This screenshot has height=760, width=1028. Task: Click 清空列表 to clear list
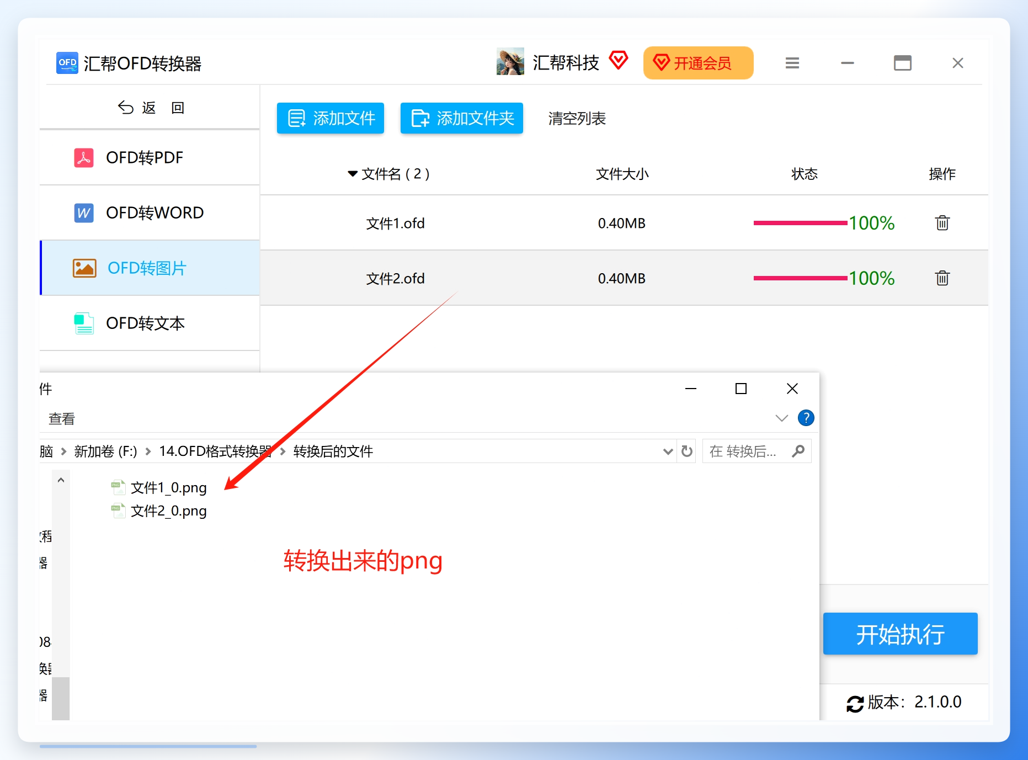577,119
